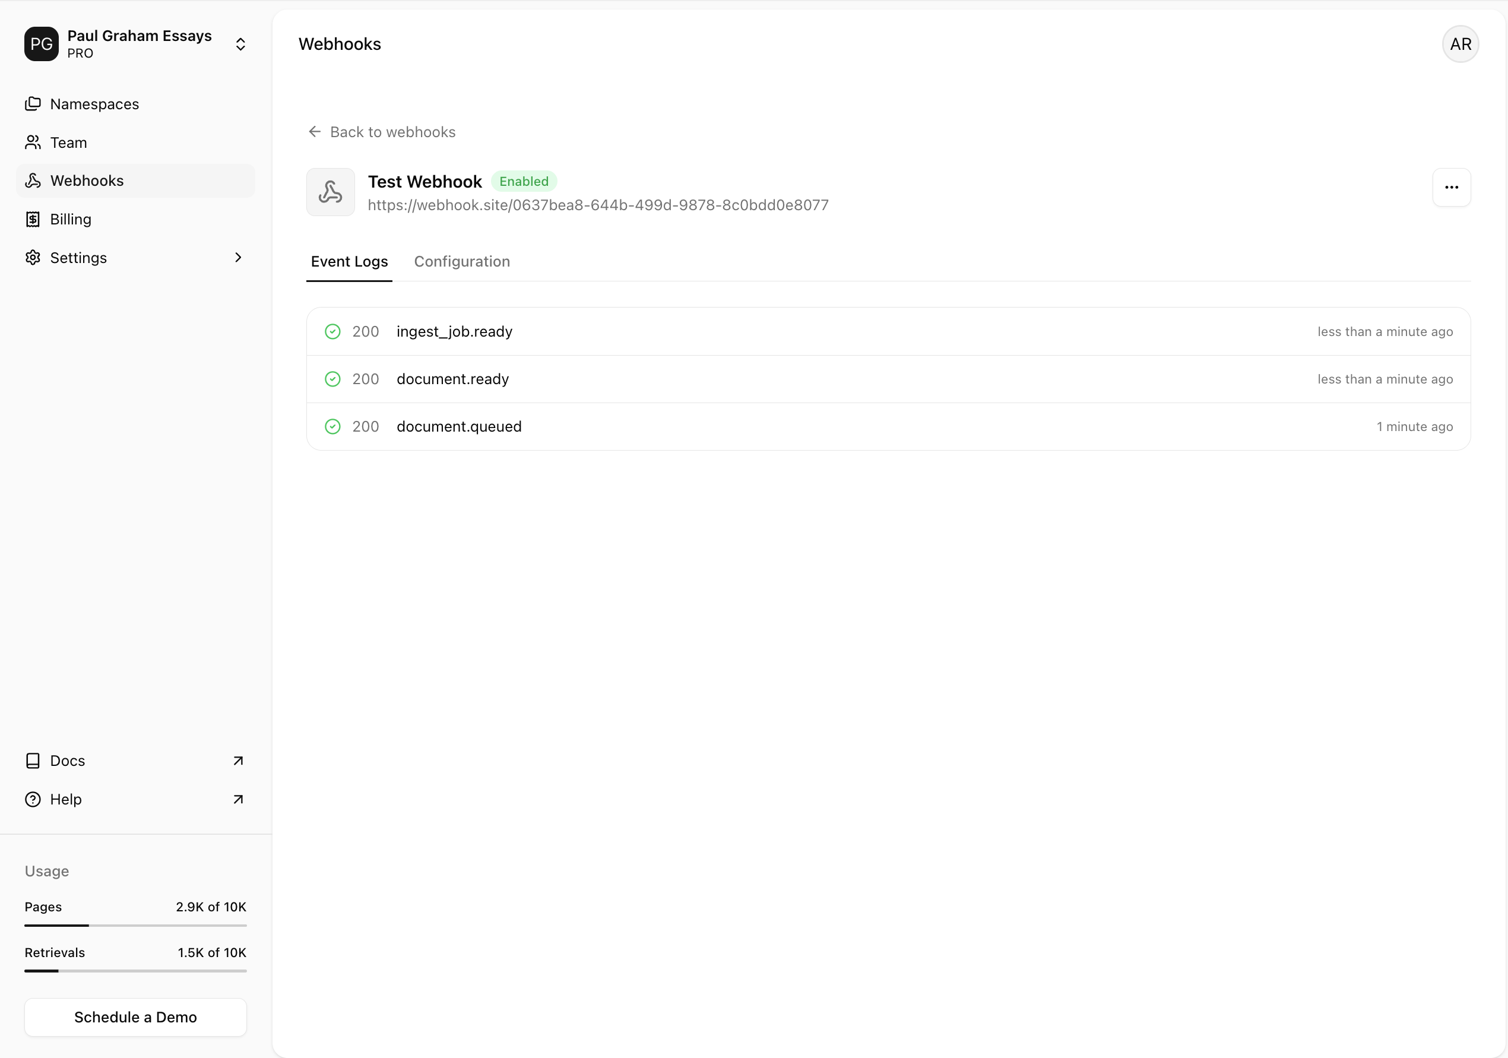
Task: Open the Namespaces section from sidebar
Action: (x=33, y=104)
